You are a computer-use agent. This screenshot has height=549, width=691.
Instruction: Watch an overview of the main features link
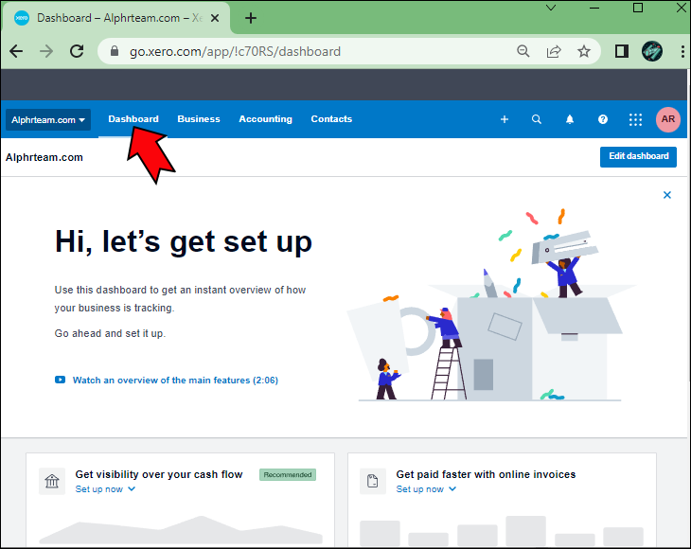pos(175,381)
